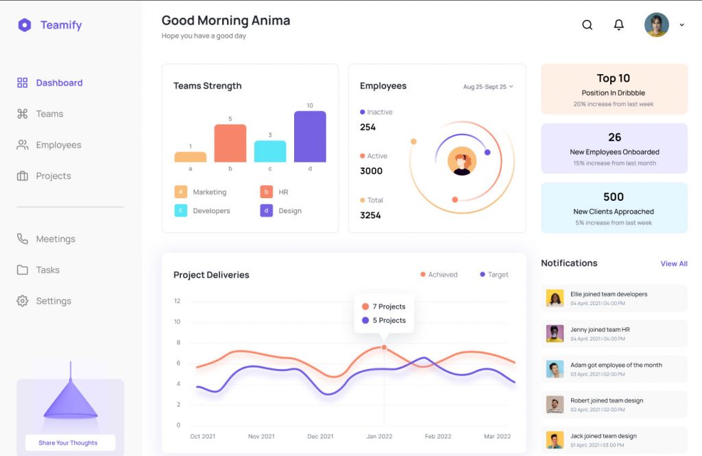Open View All notifications link
Image resolution: width=702 pixels, height=456 pixels.
pyautogui.click(x=674, y=263)
